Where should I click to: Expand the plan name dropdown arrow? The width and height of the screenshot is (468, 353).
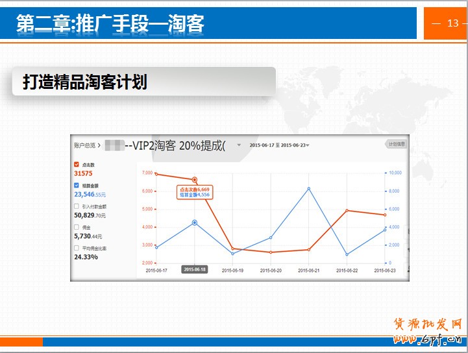click(x=239, y=145)
